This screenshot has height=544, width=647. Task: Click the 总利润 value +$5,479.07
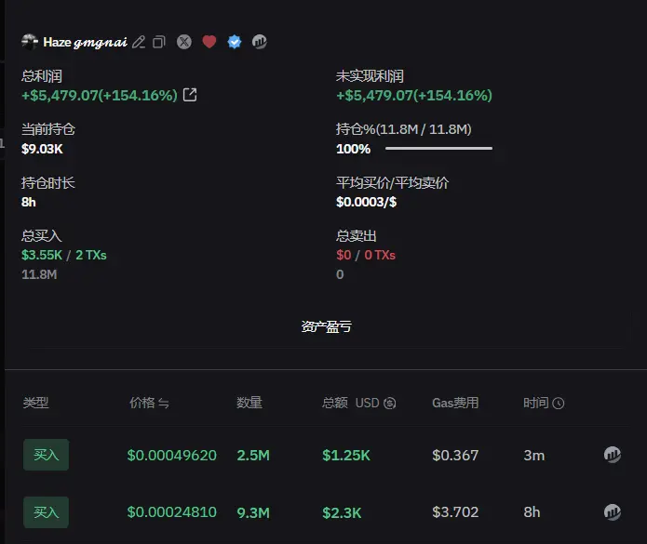click(x=100, y=95)
